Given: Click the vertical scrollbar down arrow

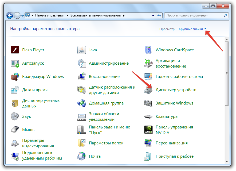Looking at the screenshot, I should 227,160.
